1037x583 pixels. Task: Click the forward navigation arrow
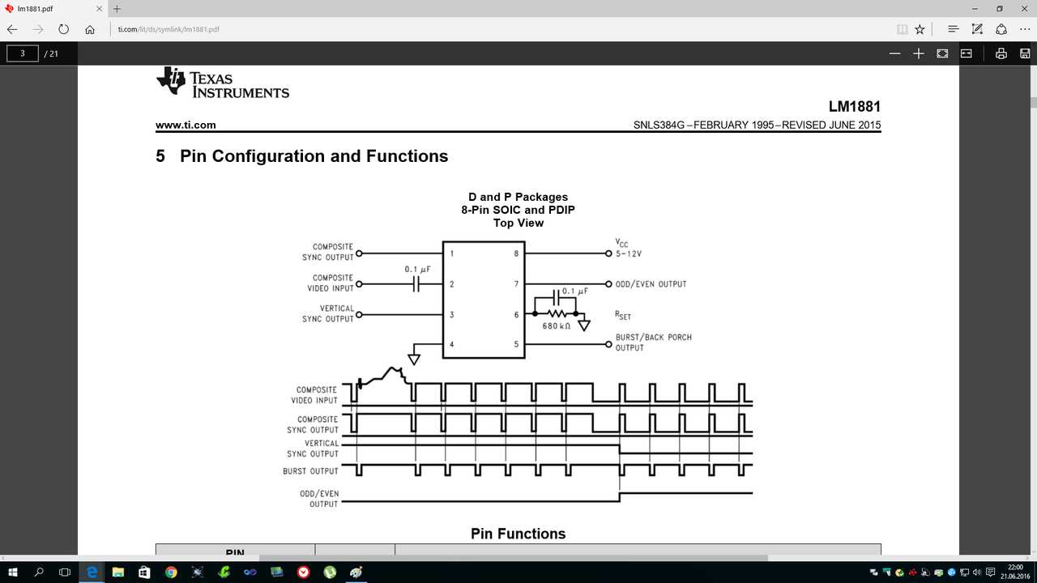[x=37, y=29]
